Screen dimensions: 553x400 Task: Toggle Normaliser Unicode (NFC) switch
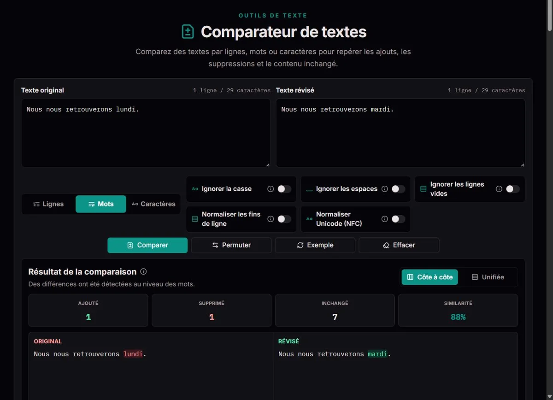pyautogui.click(x=399, y=219)
